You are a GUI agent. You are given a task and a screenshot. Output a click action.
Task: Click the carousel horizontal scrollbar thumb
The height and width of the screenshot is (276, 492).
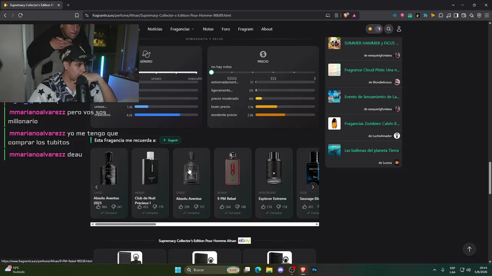tap(125, 224)
